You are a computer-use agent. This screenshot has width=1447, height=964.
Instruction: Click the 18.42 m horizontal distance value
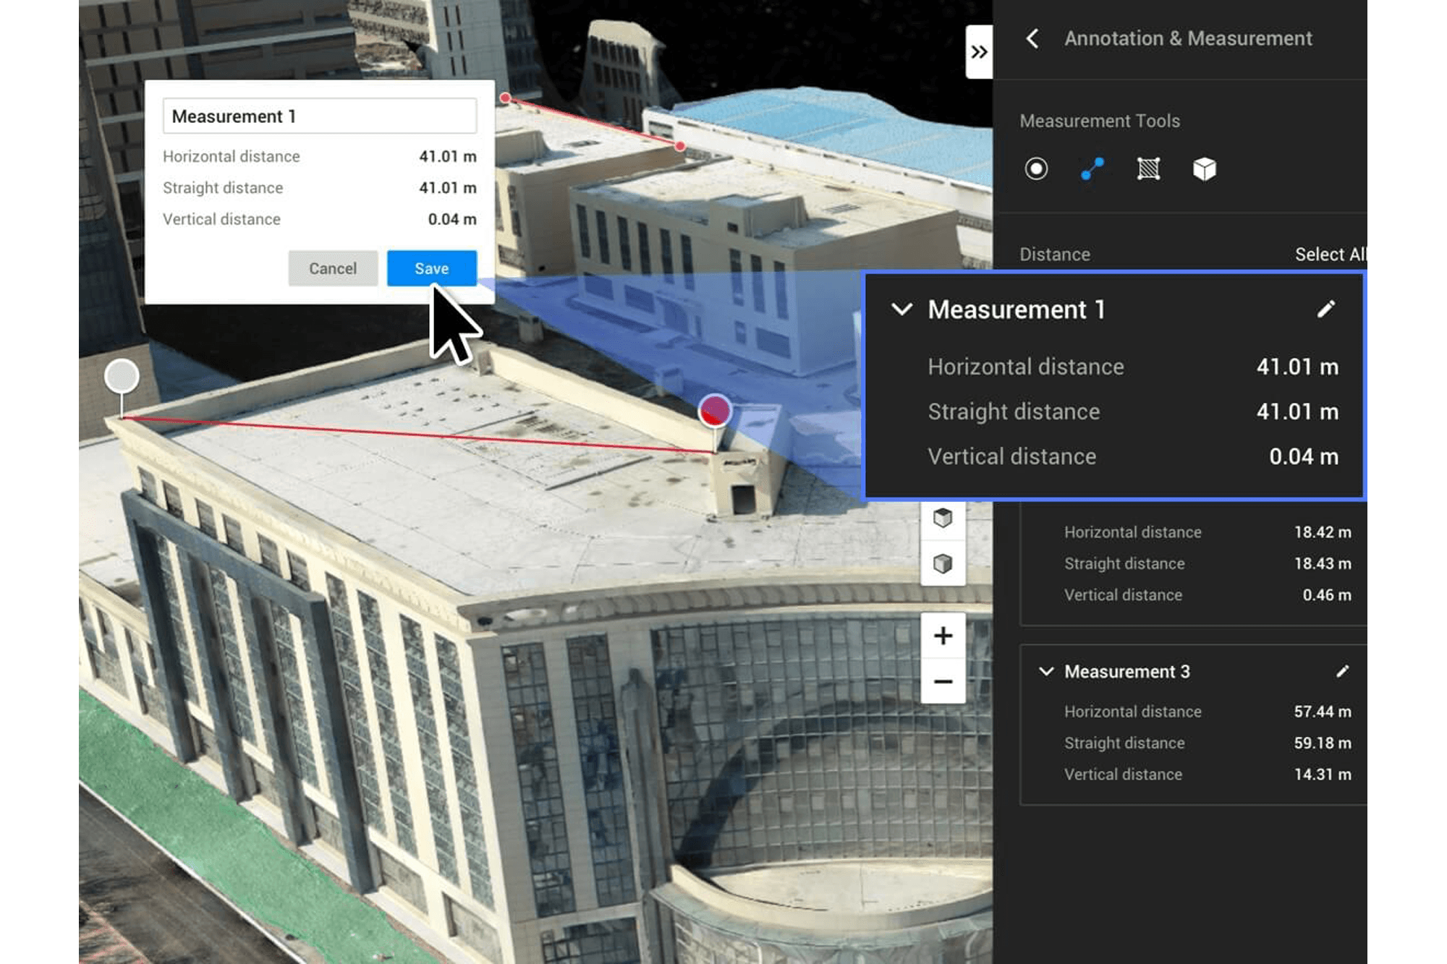(x=1323, y=532)
